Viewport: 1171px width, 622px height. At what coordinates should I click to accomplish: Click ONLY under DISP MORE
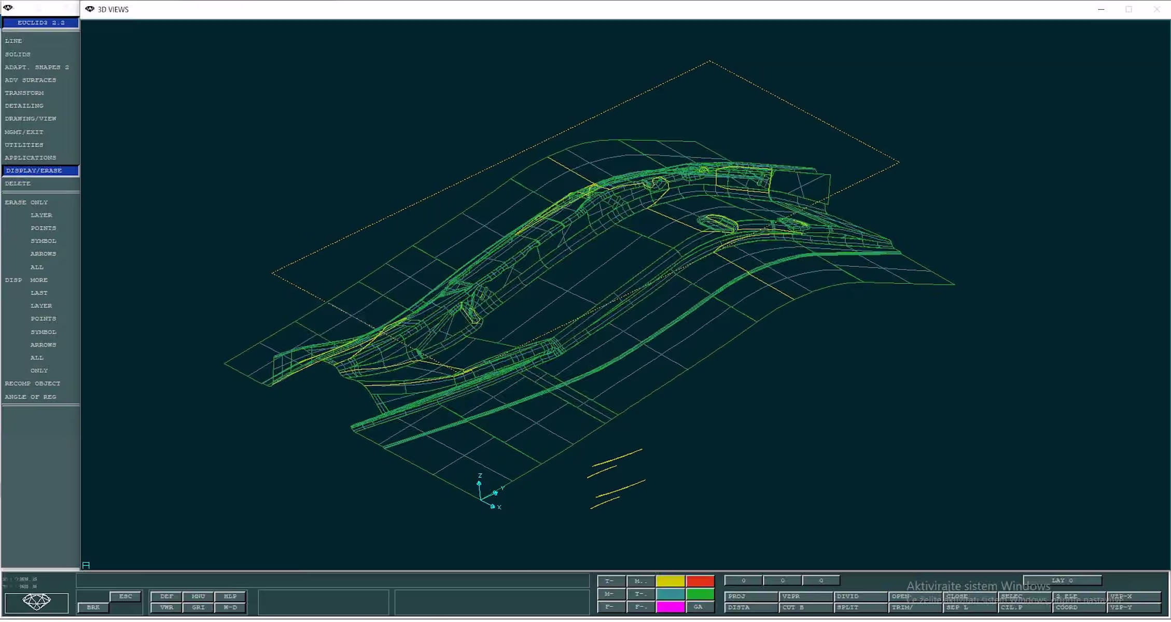click(39, 371)
